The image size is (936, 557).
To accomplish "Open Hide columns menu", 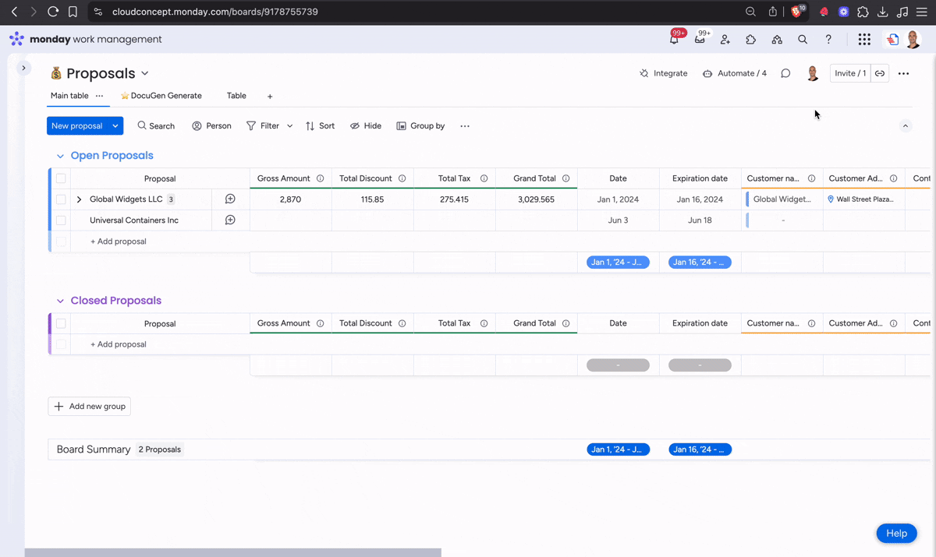I will pos(365,126).
